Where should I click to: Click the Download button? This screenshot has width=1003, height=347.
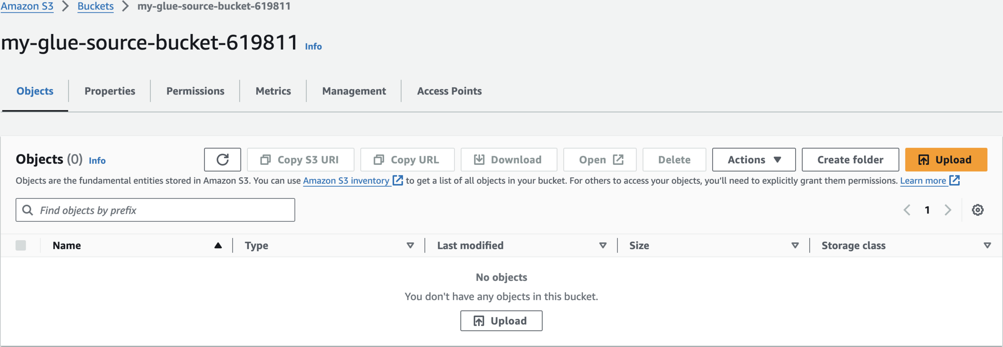(x=509, y=160)
